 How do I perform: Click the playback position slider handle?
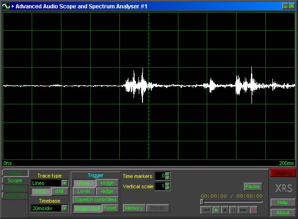tap(202, 202)
